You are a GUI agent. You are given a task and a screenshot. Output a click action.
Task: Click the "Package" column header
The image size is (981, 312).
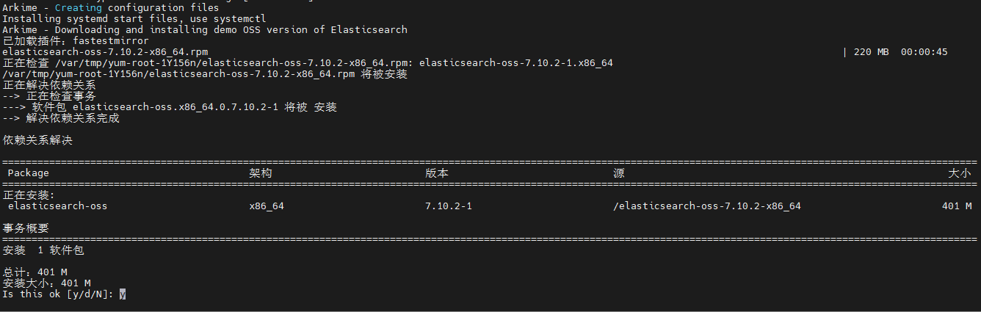[x=29, y=173]
